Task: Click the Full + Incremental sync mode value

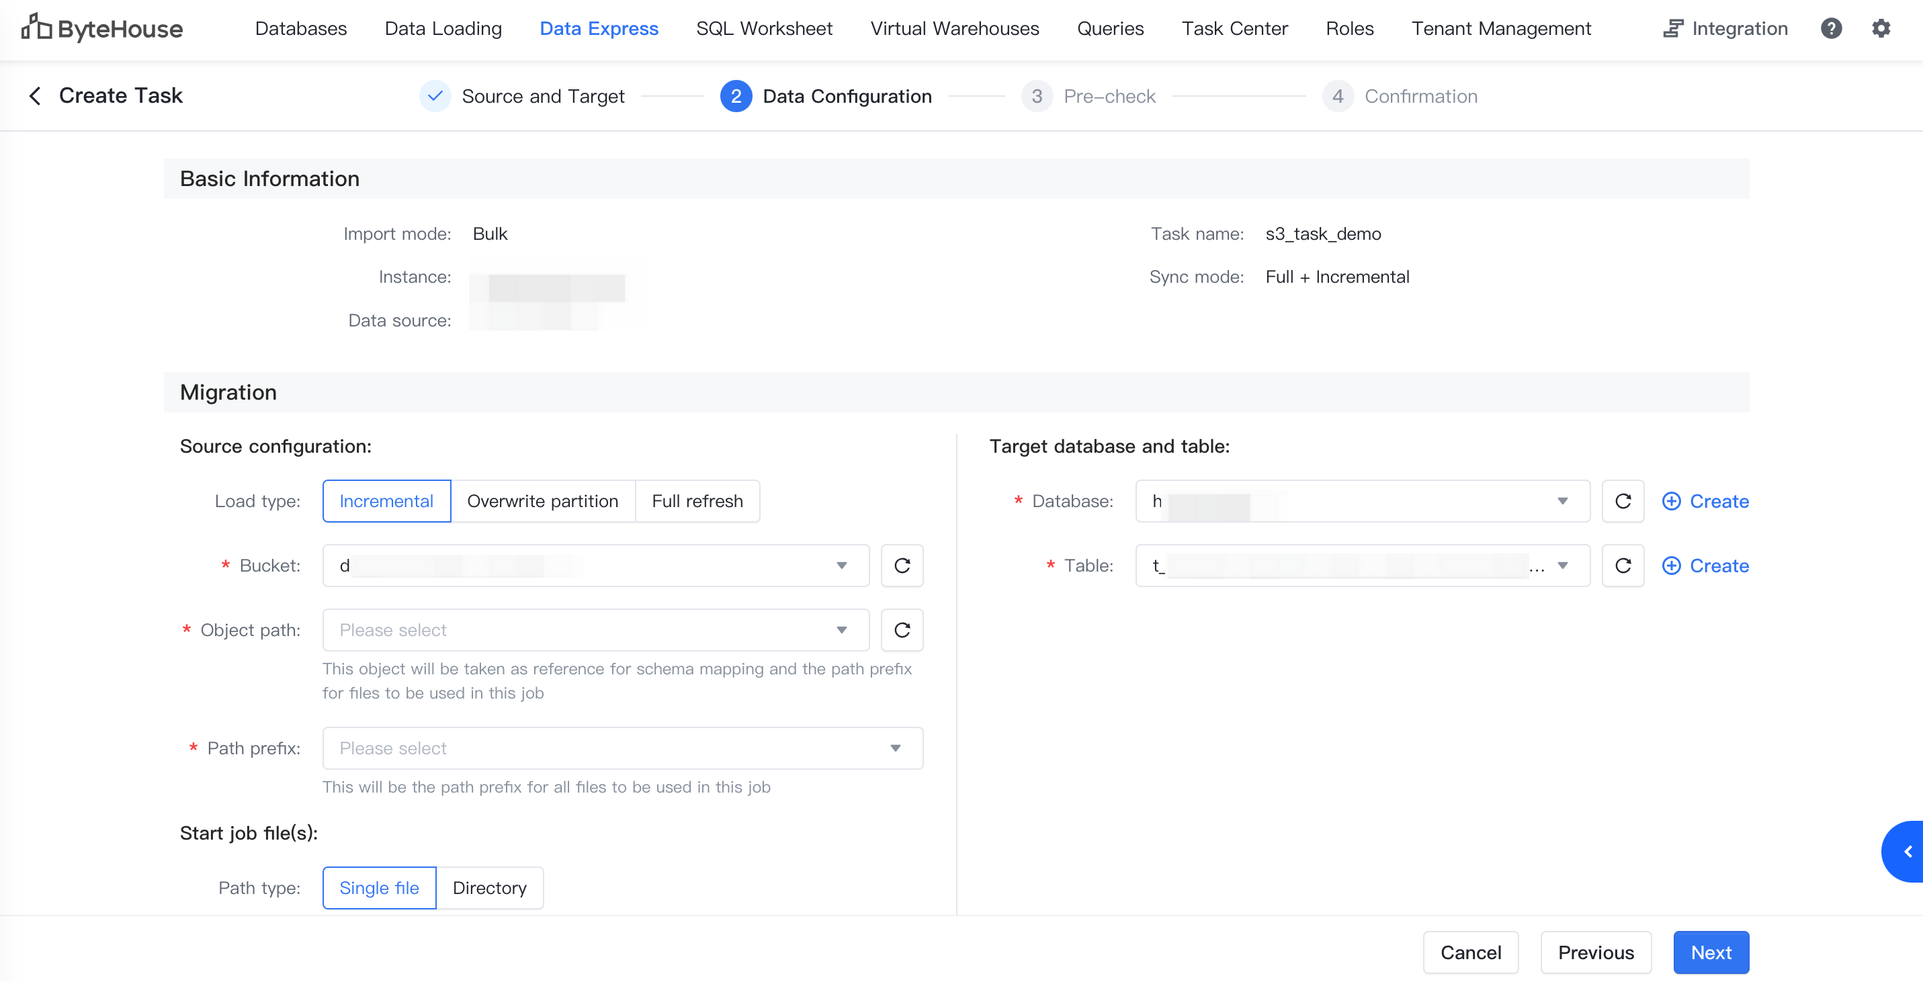Action: coord(1337,277)
